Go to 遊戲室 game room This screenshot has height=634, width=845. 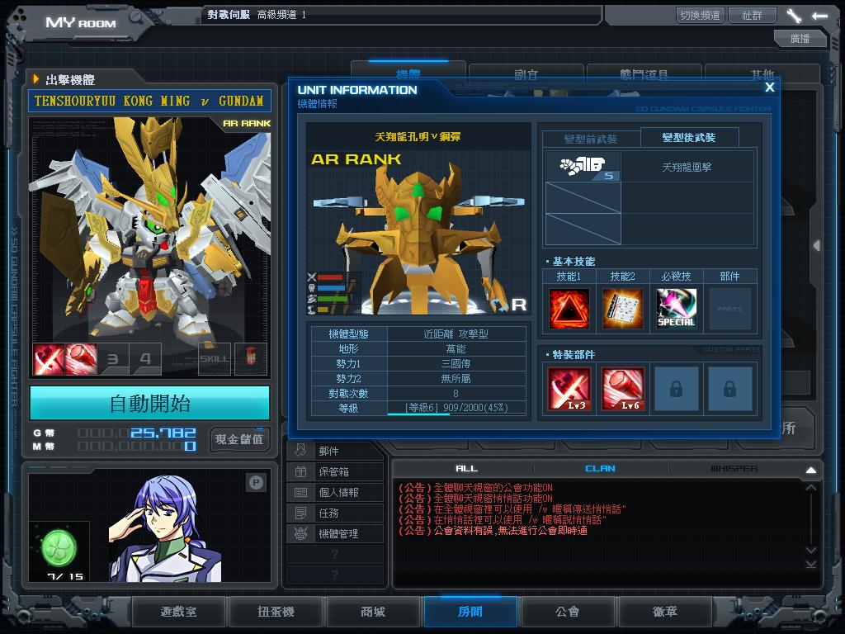[179, 612]
